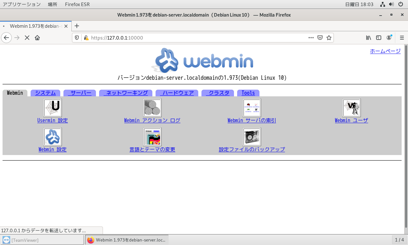The width and height of the screenshot is (408, 245).
Task: Click the 言語とテーマの変更 text link
Action: (x=152, y=149)
